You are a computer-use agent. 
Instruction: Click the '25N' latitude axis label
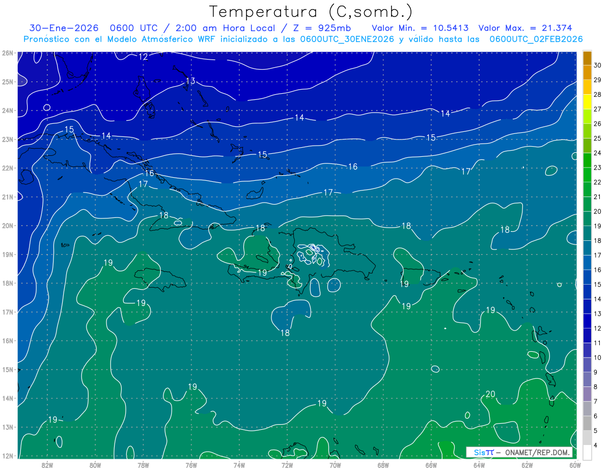click(7, 81)
